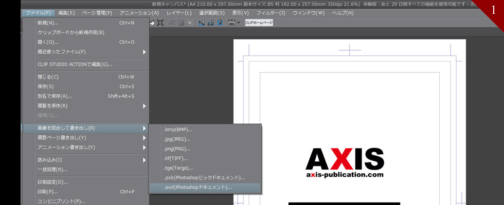Choose コンビニプリント(P)... menu entry
The width and height of the screenshot is (504, 205).
(x=86, y=201)
